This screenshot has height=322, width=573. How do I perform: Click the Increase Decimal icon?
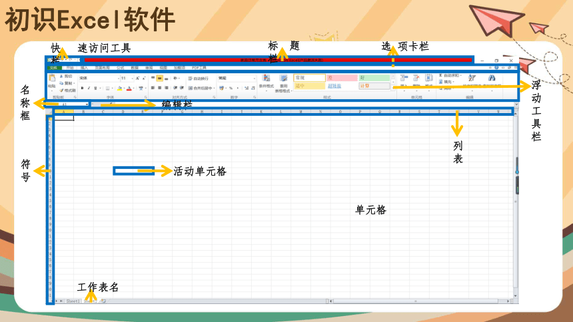coord(247,88)
